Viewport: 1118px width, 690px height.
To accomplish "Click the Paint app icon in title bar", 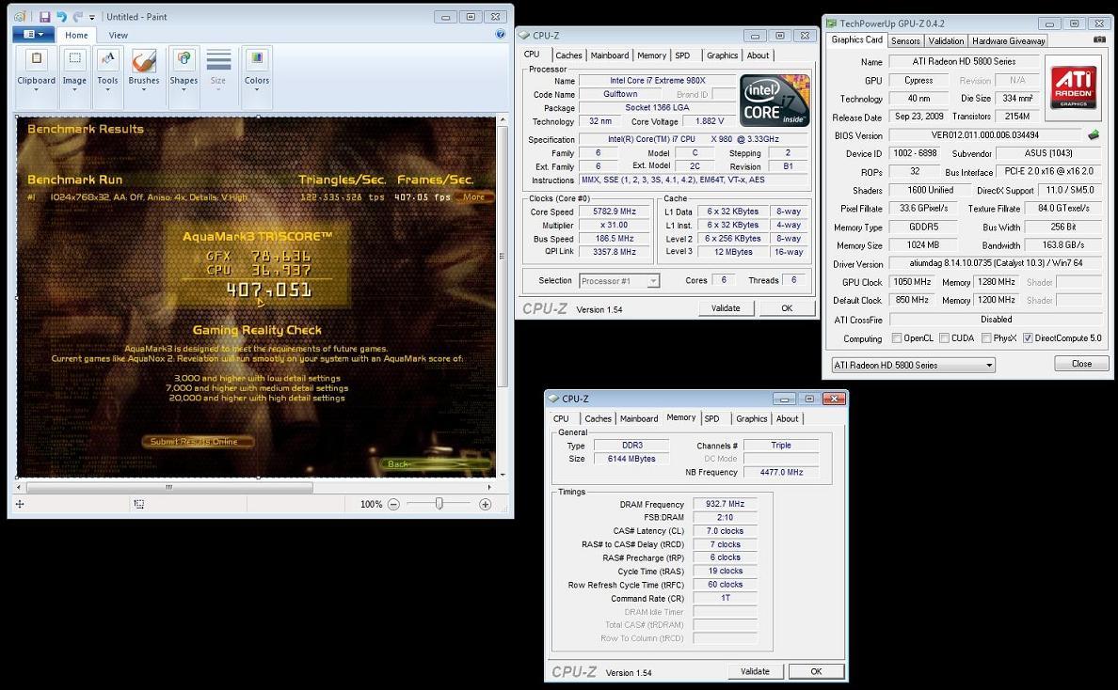I will pyautogui.click(x=21, y=16).
